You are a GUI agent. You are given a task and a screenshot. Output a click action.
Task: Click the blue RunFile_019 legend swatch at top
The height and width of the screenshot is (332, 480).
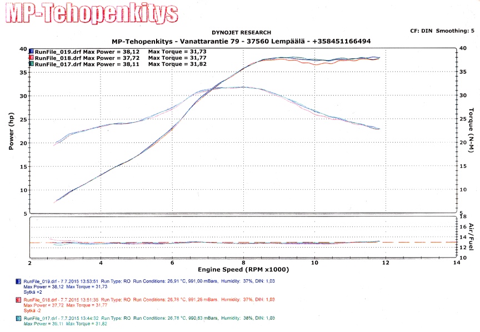tap(32, 52)
